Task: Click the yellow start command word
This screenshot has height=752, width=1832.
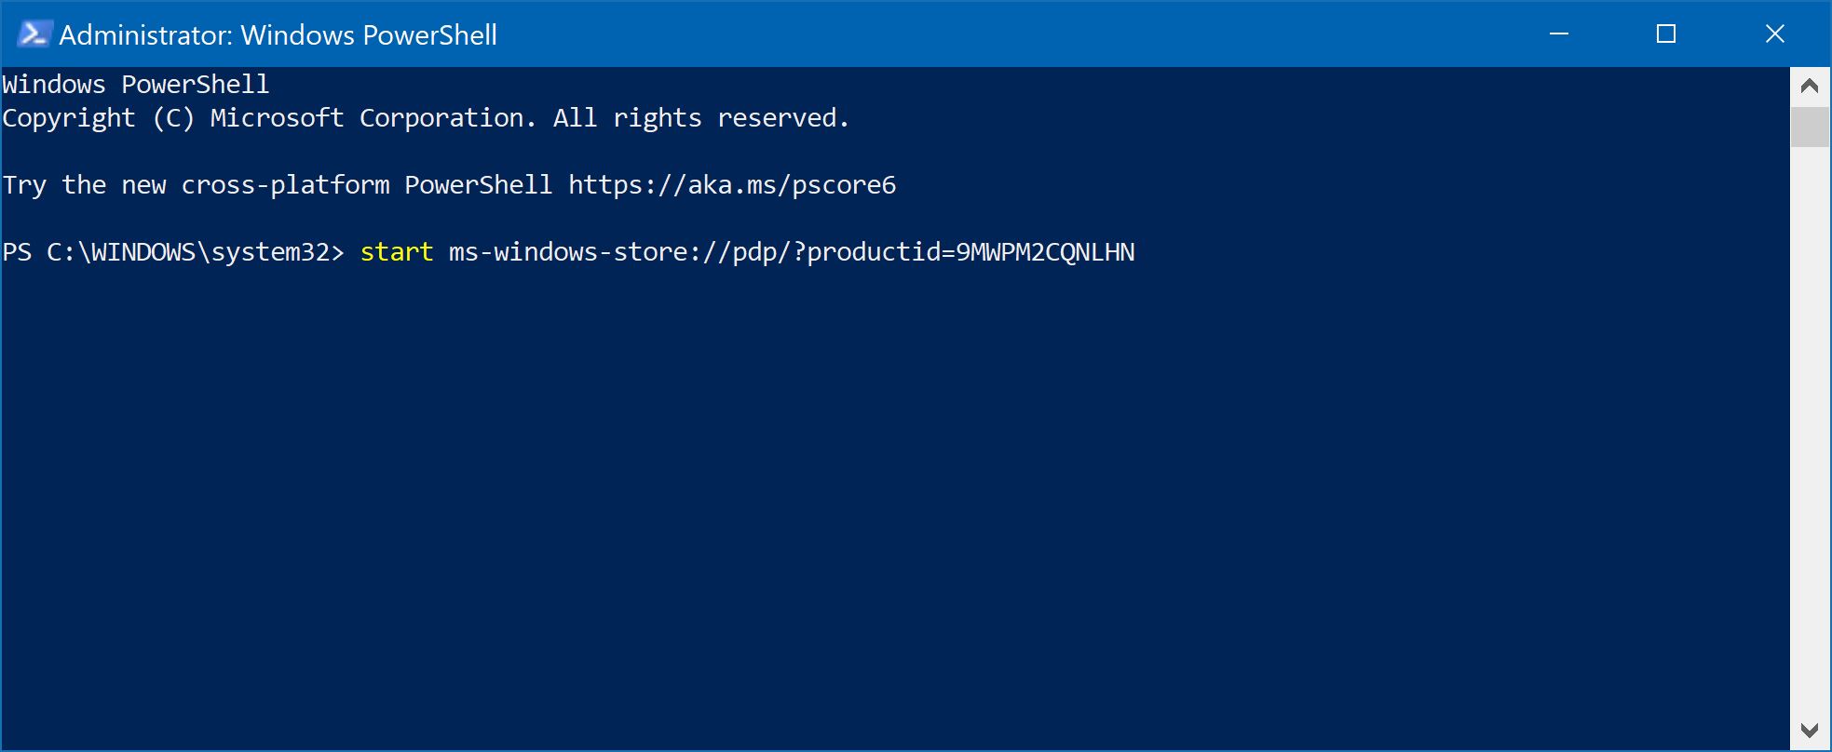Action: (397, 252)
